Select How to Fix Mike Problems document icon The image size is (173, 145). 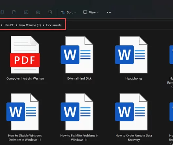point(77,112)
